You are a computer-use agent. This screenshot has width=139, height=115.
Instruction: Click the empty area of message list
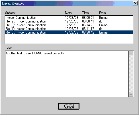(x=69, y=39)
